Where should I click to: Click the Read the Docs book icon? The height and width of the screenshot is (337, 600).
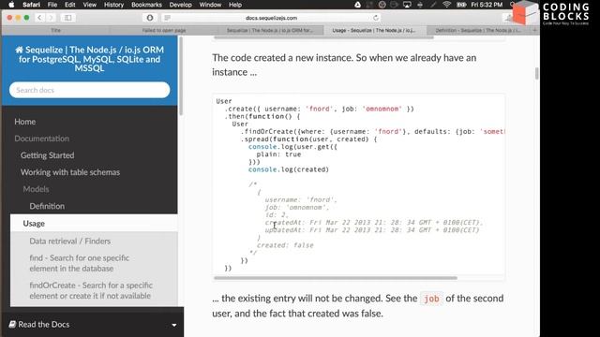(x=12, y=324)
